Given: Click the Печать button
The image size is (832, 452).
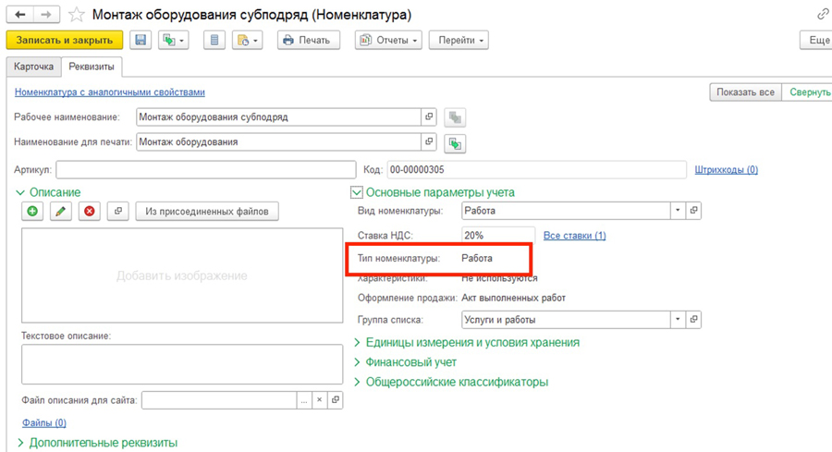Looking at the screenshot, I should click(x=307, y=41).
